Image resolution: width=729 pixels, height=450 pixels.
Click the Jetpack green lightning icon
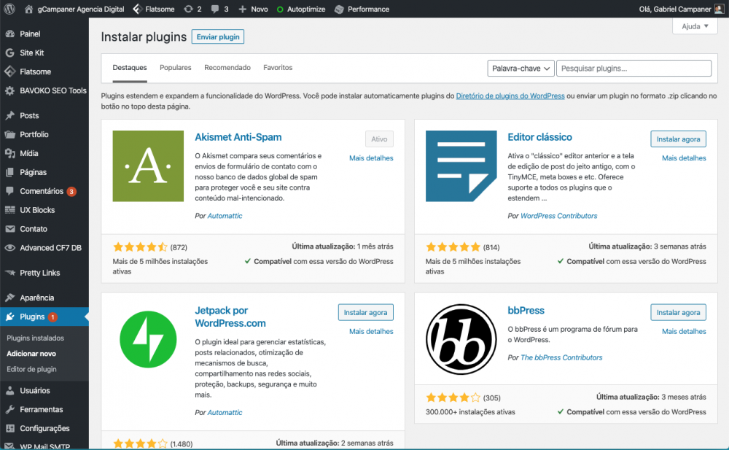[148, 340]
